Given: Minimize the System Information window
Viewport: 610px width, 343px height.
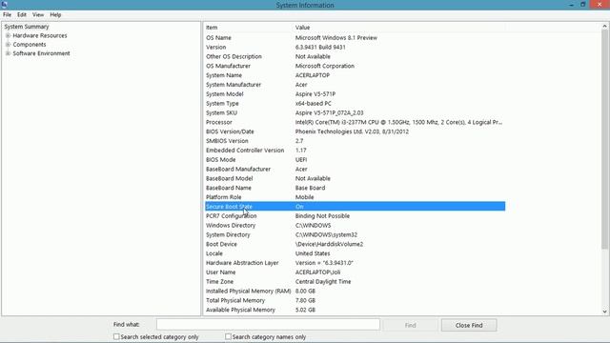Looking at the screenshot, I should (571, 5).
